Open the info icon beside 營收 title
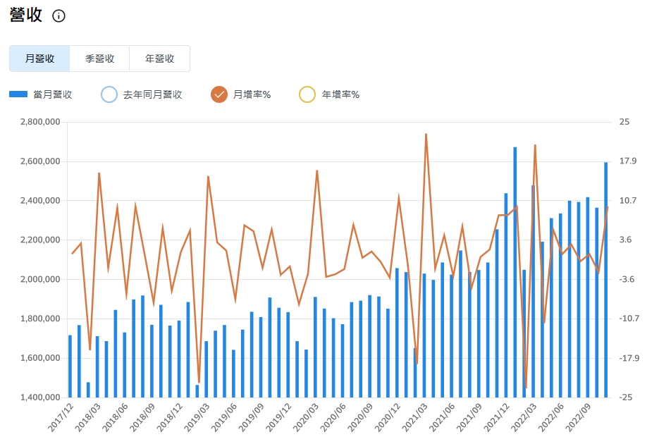 [x=58, y=16]
